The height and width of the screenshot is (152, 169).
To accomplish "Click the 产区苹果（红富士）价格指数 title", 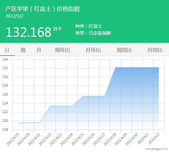I will (x=43, y=9).
